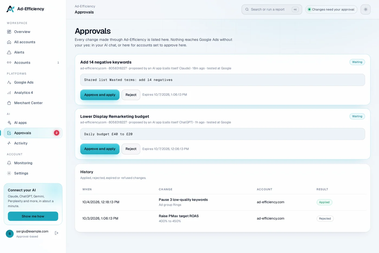Click the Applied result badge

[324, 202]
